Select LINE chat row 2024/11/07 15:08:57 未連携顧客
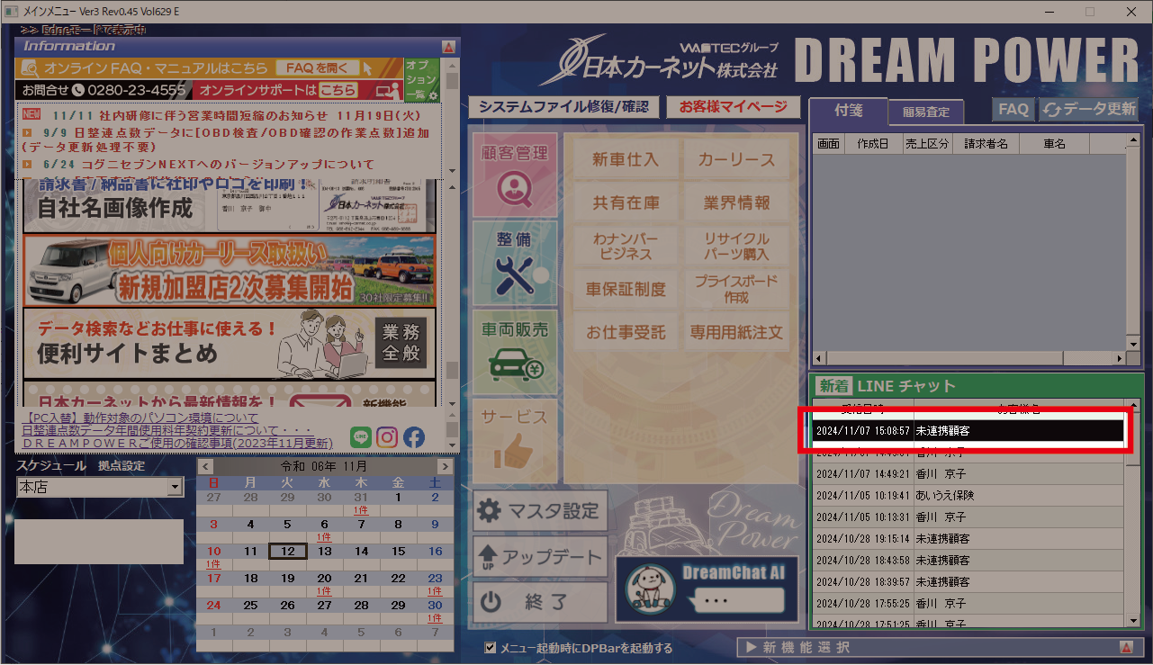Screen dimensions: 1153x665 coord(968,432)
